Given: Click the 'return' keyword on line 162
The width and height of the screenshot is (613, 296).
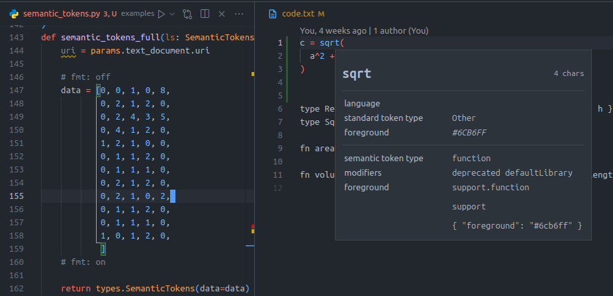Looking at the screenshot, I should (76, 289).
